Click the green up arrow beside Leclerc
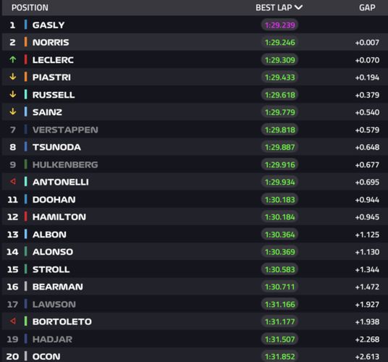 pyautogui.click(x=13, y=59)
